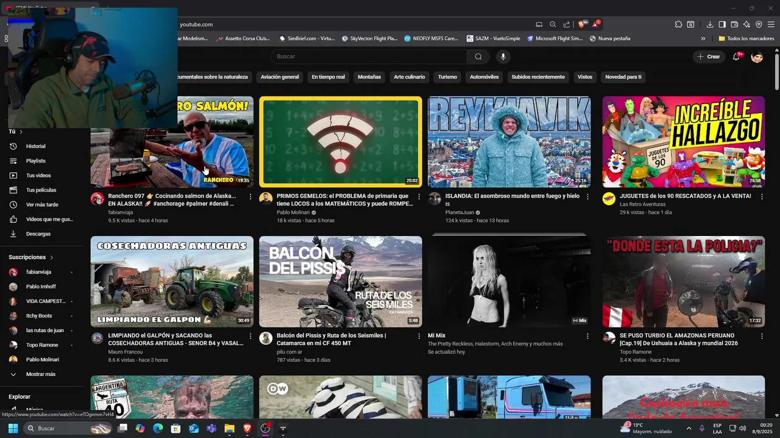Click the Crear button
The width and height of the screenshot is (780, 438).
(x=709, y=57)
